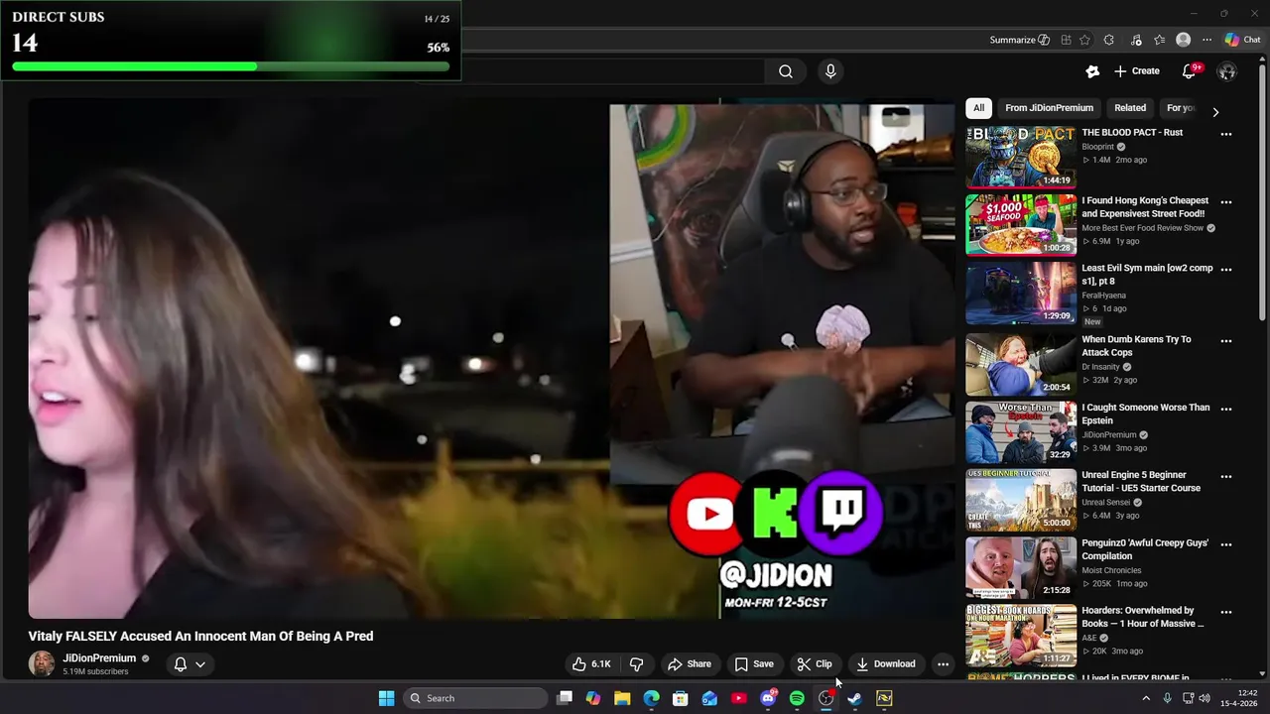The height and width of the screenshot is (714, 1270).
Task: Toggle the subscription notification bell
Action: pos(181,664)
